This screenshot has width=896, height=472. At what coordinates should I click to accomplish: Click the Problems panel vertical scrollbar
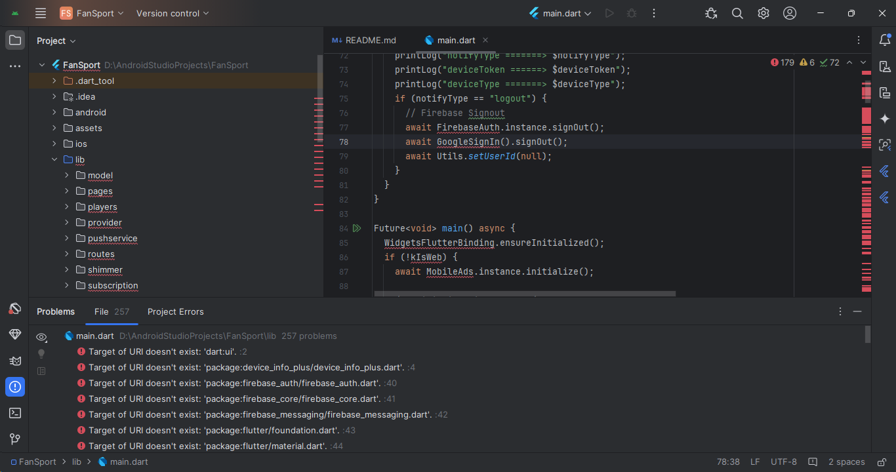point(868,334)
